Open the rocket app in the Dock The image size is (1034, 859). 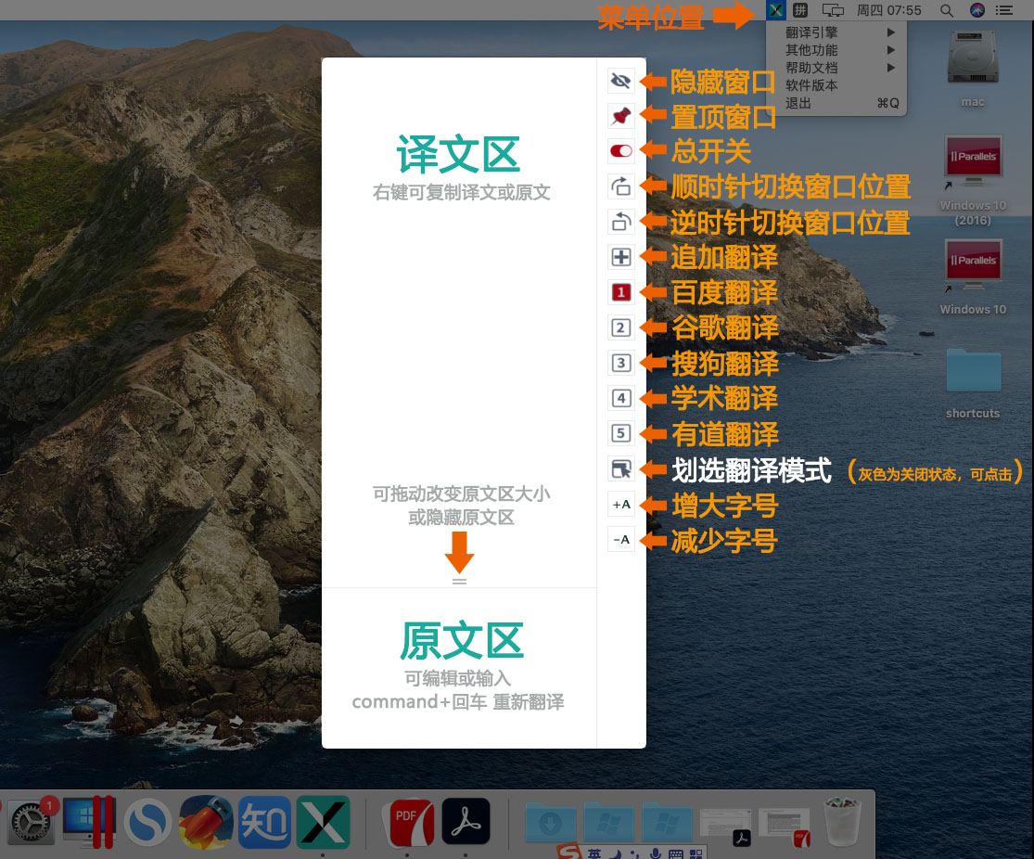coord(207,822)
